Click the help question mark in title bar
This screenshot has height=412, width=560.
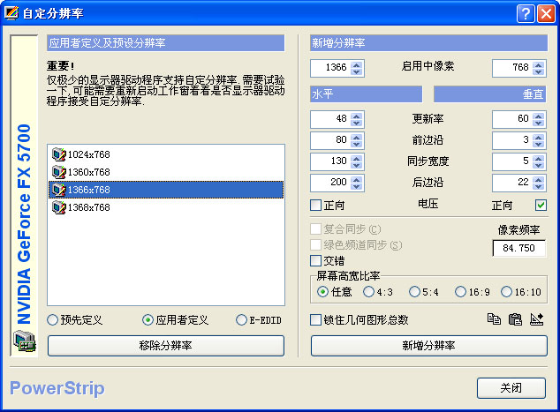click(x=526, y=13)
